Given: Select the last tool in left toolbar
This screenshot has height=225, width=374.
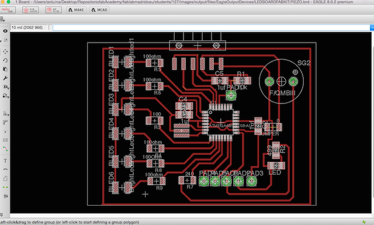Looking at the screenshot, I should [x=5, y=196].
